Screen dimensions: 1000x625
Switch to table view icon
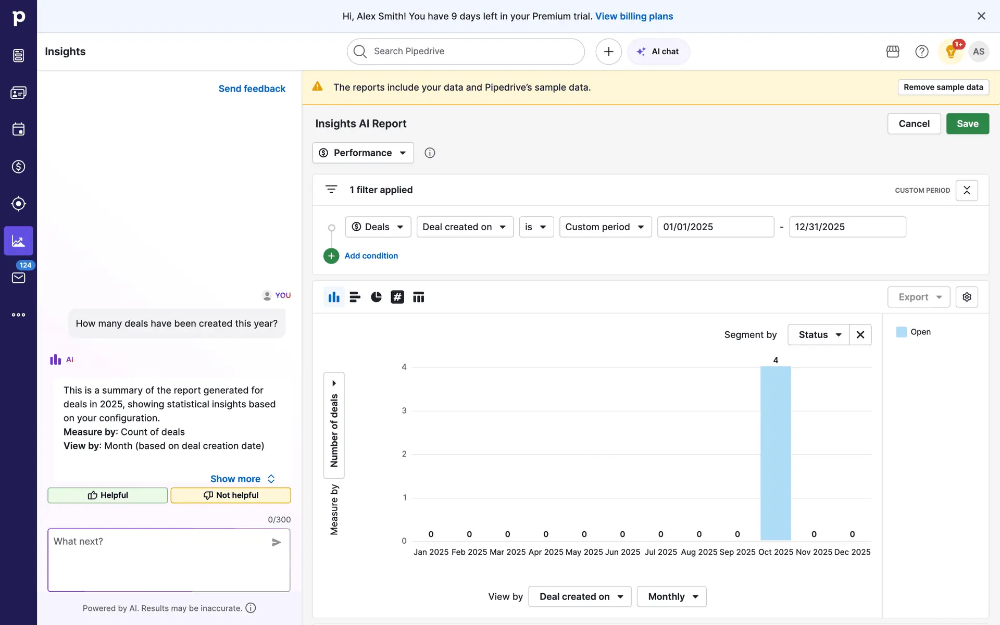pyautogui.click(x=419, y=297)
